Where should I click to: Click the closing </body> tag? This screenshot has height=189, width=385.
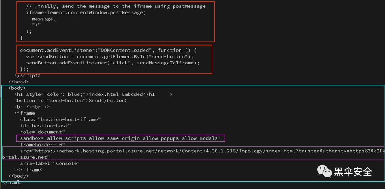pyautogui.click(x=19, y=176)
